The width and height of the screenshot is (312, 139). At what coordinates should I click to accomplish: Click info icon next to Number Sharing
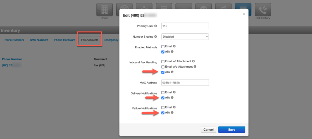pos(156,37)
